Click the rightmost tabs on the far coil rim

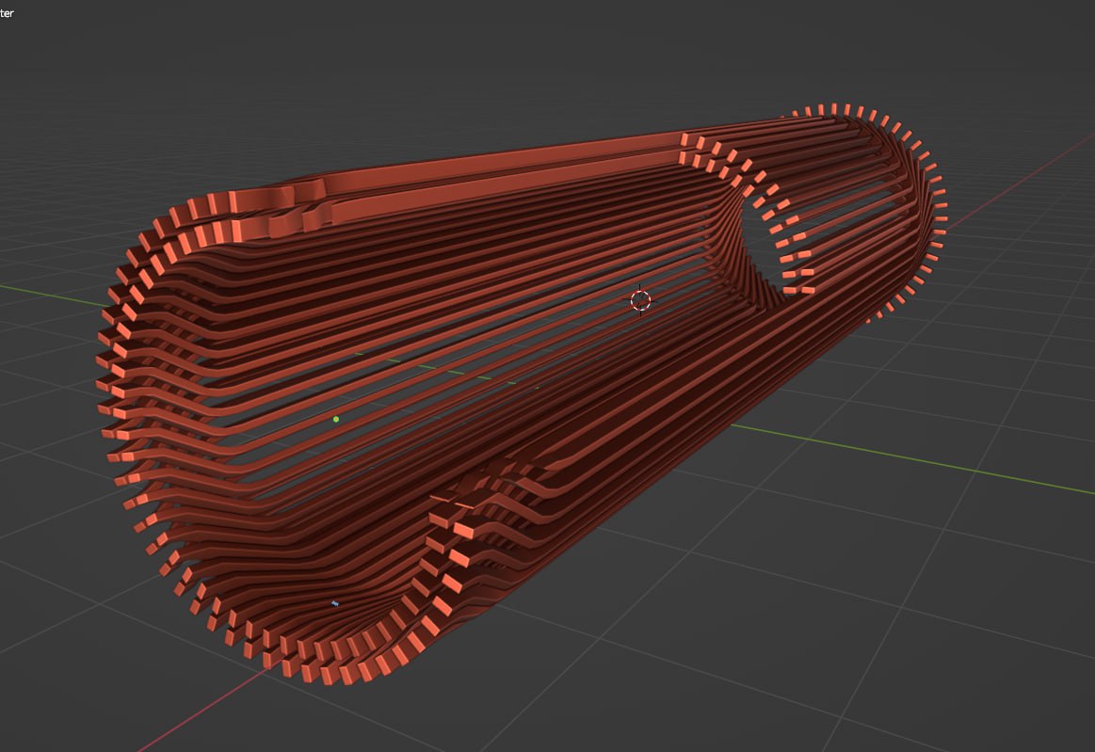point(937,202)
